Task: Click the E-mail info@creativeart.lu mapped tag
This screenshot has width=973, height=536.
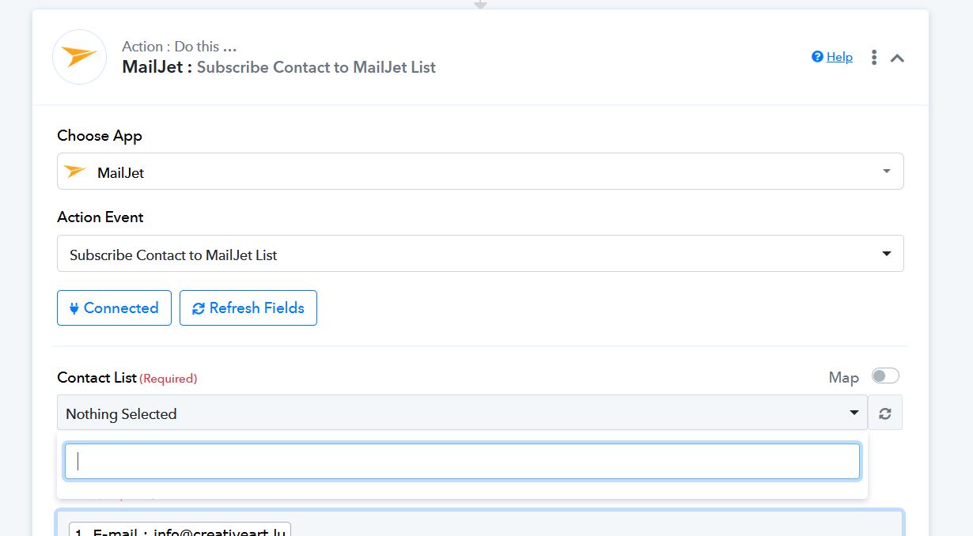Action: point(180,529)
